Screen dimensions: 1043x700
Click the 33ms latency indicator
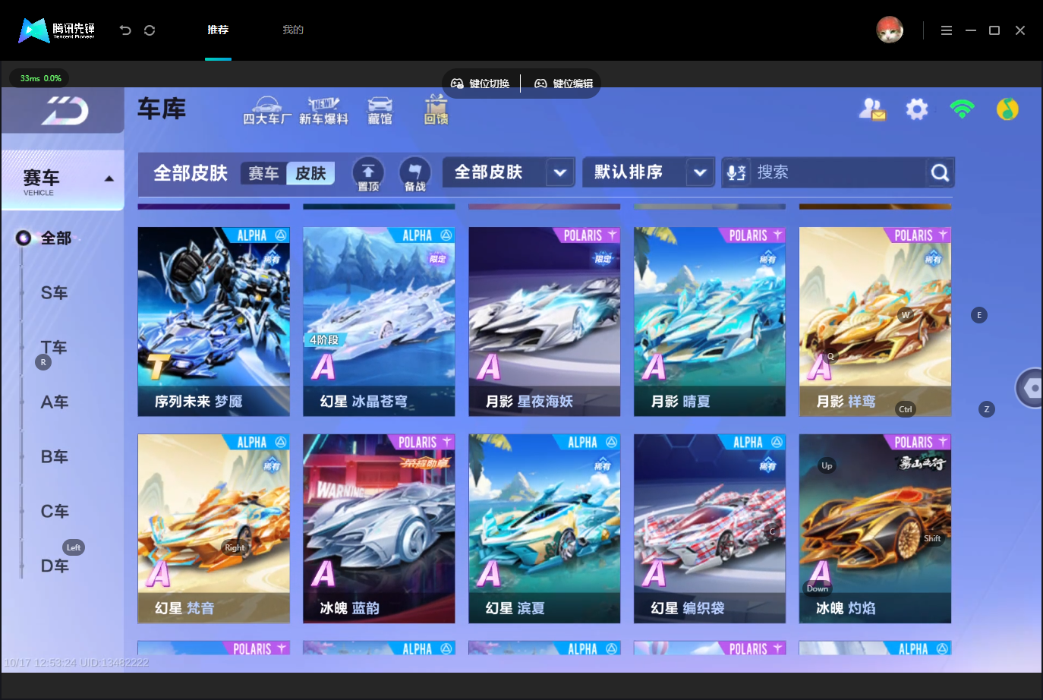[39, 78]
